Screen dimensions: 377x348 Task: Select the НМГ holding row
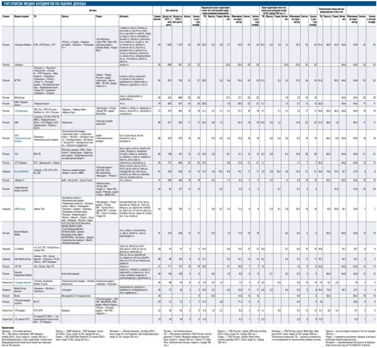(17, 121)
